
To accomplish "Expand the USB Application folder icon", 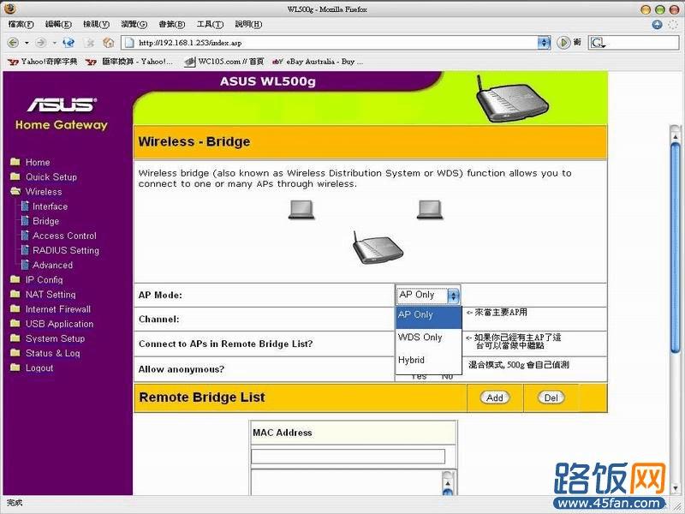I will [x=15, y=324].
